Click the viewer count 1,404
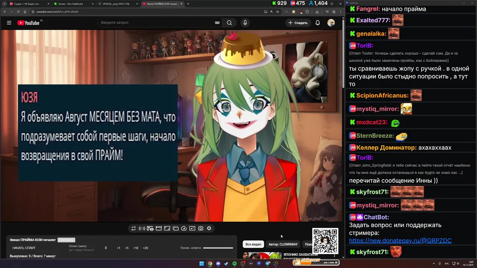The image size is (477, 268). [x=318, y=3]
